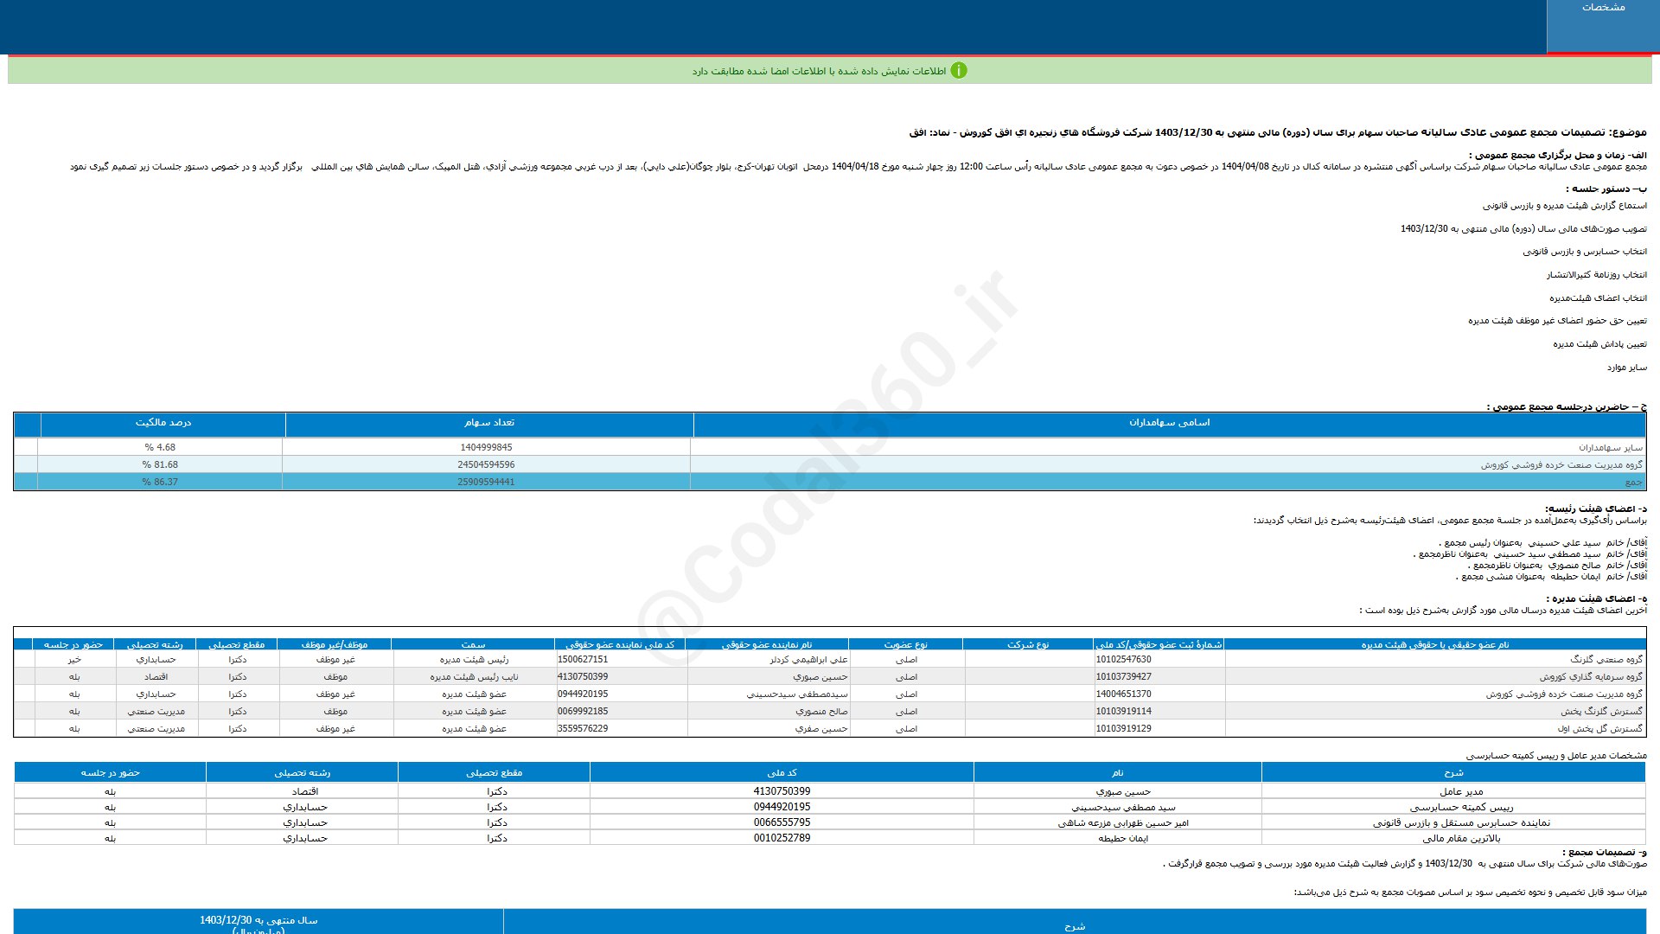The height and width of the screenshot is (934, 1660).
Task: Select national code 0066555795
Action: tap(782, 822)
